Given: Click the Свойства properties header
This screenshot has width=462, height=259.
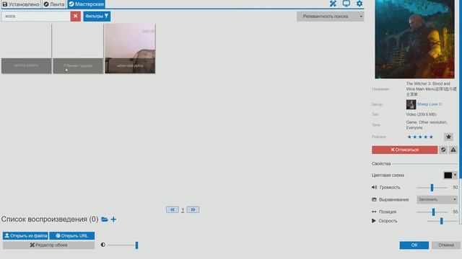Looking at the screenshot, I should [381, 164].
